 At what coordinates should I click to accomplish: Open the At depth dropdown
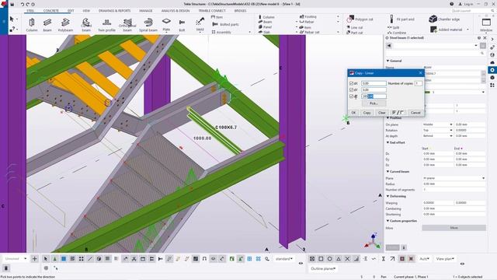437,136
